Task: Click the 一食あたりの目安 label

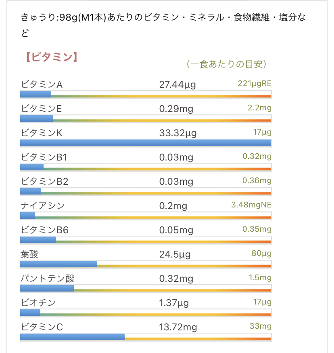Action: [226, 64]
